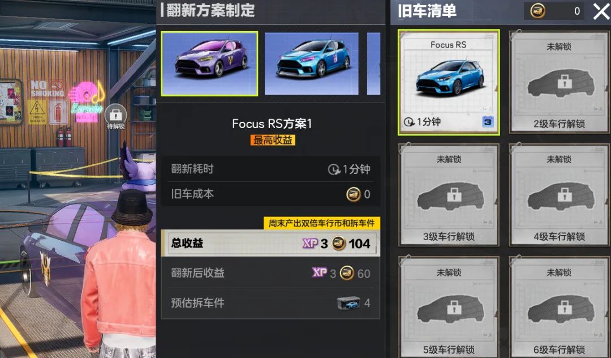The height and width of the screenshot is (358, 611).
Task: Click the locked 4级车行解锁 car slot
Action: [x=559, y=195]
